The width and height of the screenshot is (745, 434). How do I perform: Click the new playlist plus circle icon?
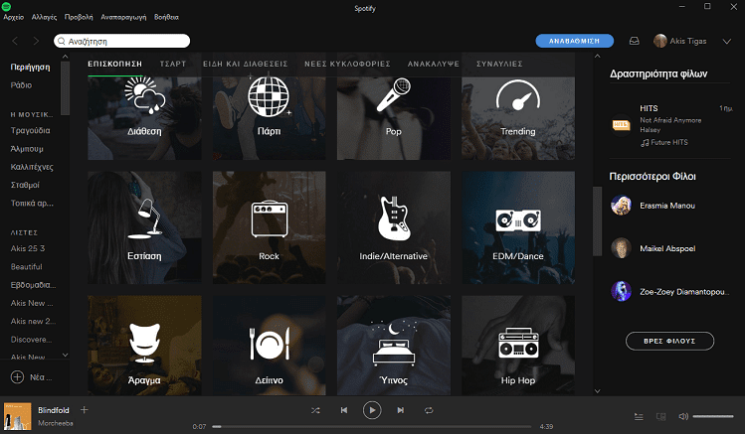click(x=17, y=377)
